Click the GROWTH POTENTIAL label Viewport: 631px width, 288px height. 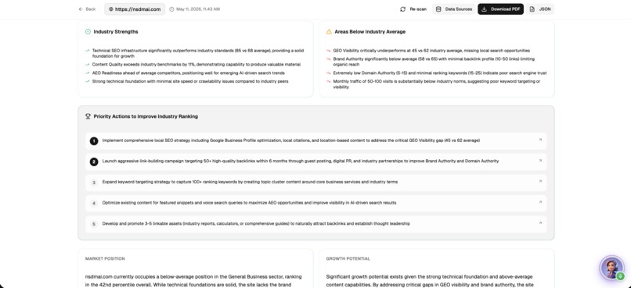click(348, 258)
